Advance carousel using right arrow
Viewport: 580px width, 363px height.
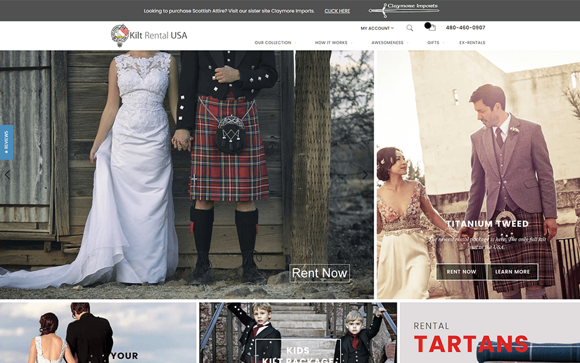(x=365, y=175)
